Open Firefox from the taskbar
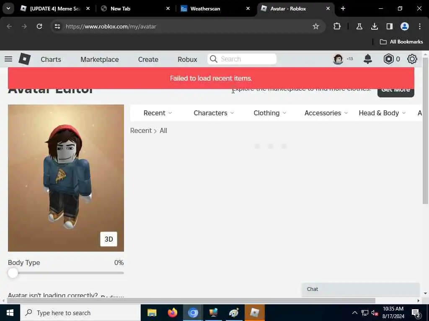This screenshot has height=321, width=429. click(x=172, y=313)
